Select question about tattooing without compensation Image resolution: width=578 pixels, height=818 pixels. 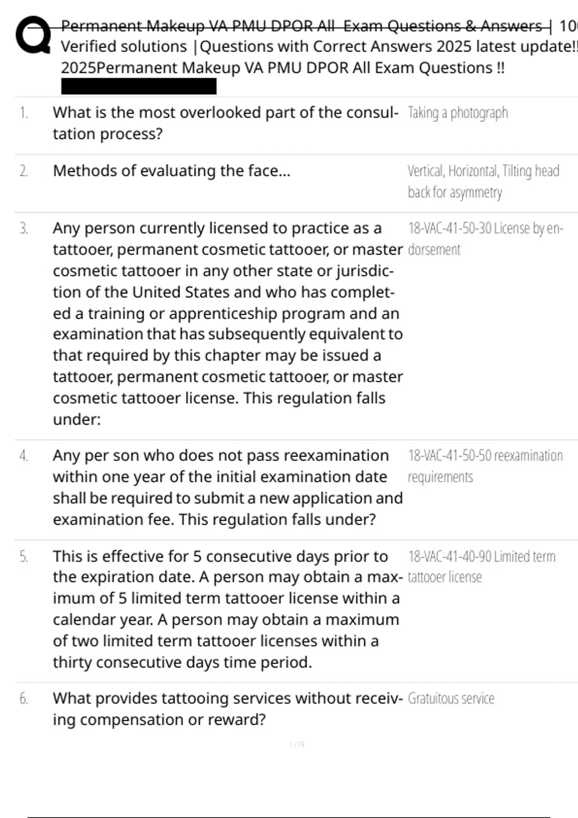(x=227, y=709)
